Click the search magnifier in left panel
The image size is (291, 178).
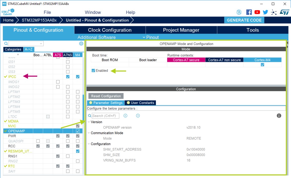(x=6, y=43)
